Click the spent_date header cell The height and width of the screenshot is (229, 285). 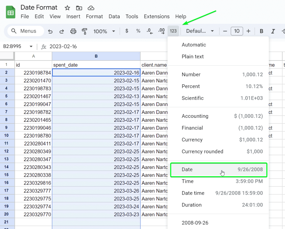96,65
